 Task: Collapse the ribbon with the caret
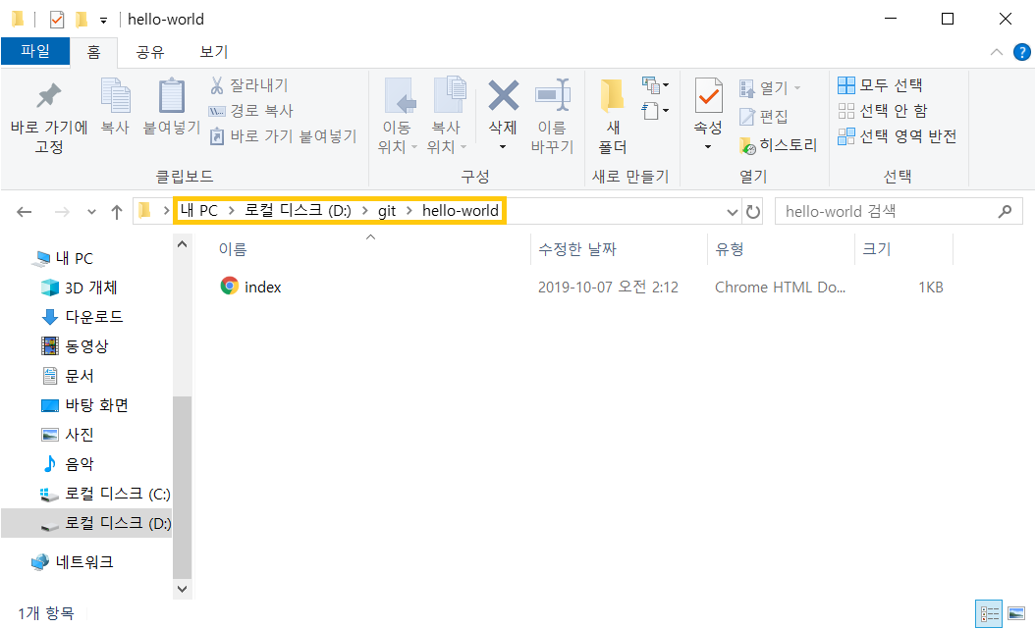point(997,52)
